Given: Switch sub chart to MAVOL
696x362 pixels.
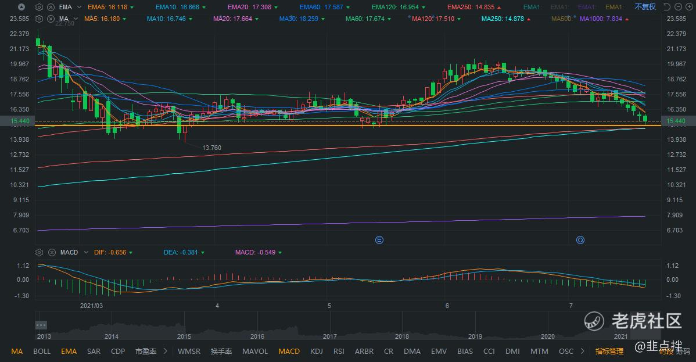Looking at the screenshot, I should (255, 352).
